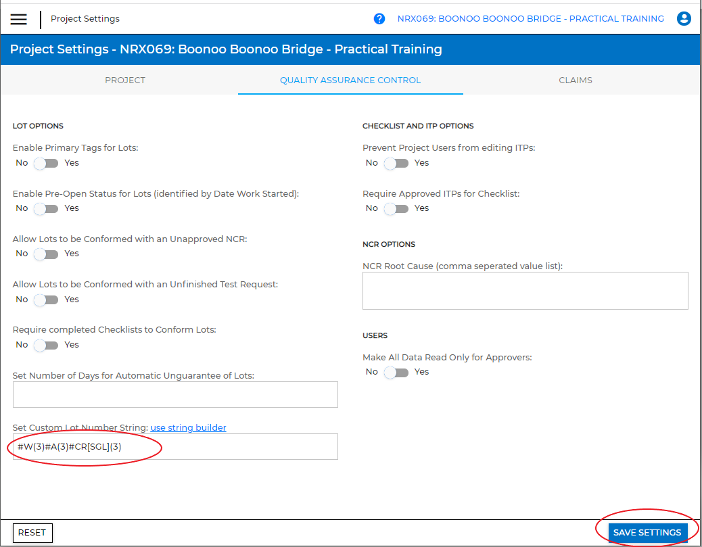Open the hamburger navigation menu

pyautogui.click(x=19, y=19)
